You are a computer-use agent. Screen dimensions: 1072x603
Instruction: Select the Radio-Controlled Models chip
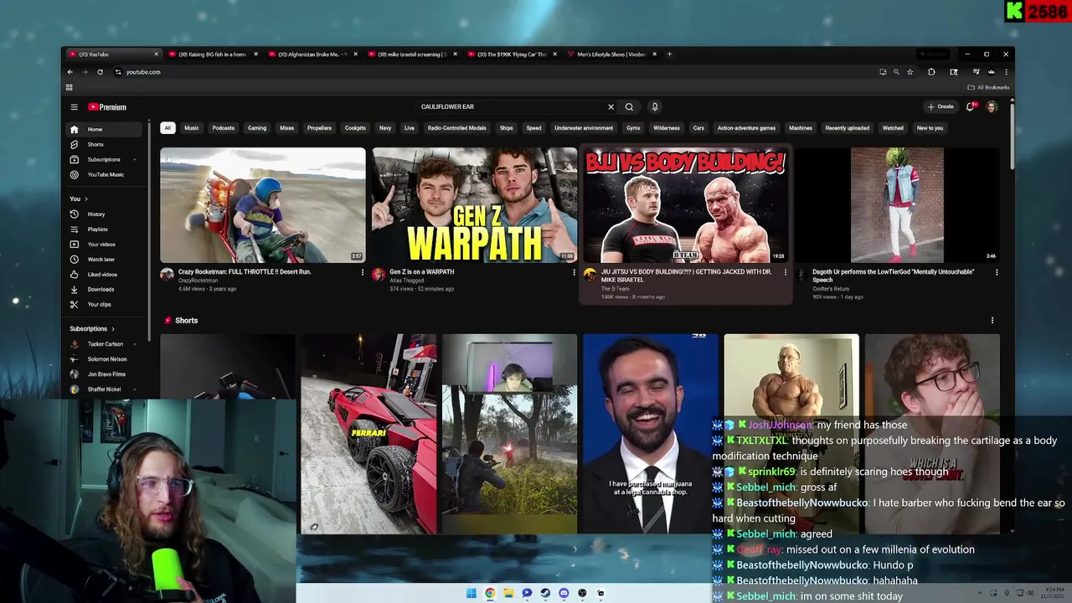click(456, 128)
